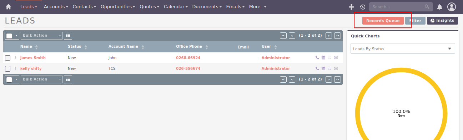Open the Accounts menu
This screenshot has height=140, width=463.
56,7
